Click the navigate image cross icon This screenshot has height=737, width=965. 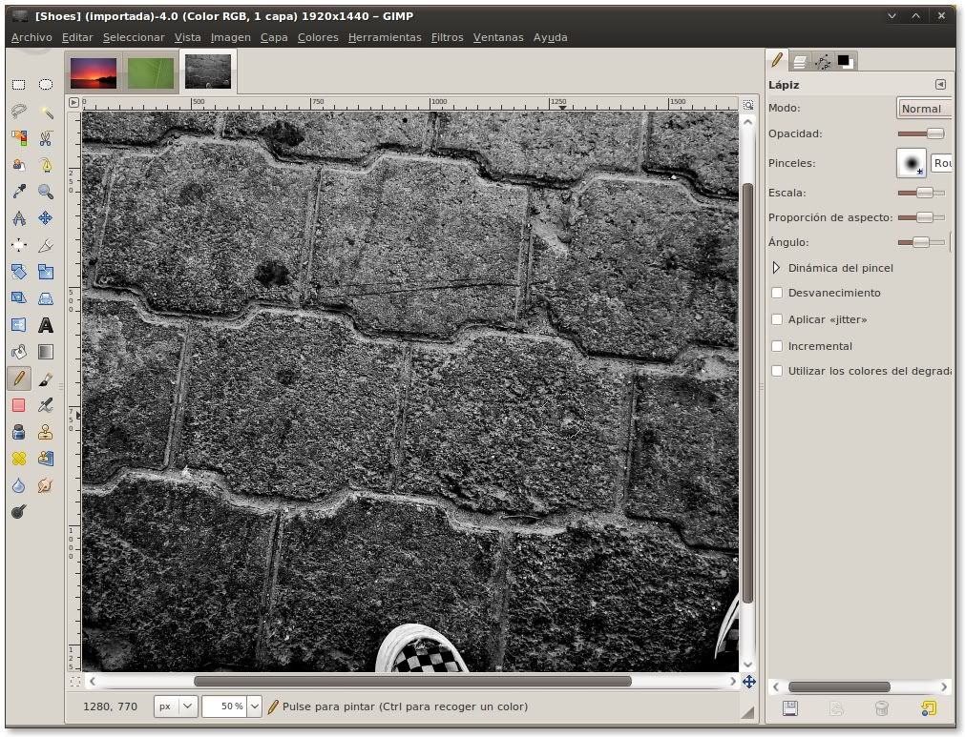749,682
